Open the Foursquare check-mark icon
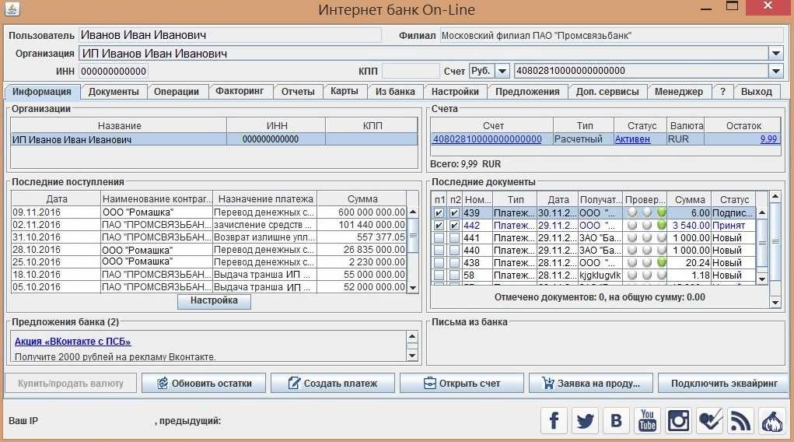 (x=710, y=420)
